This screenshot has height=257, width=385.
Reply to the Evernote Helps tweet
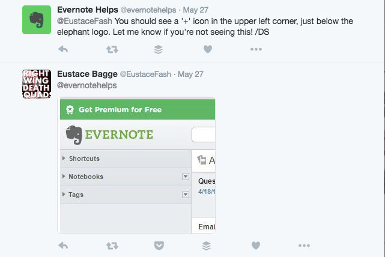click(x=63, y=49)
